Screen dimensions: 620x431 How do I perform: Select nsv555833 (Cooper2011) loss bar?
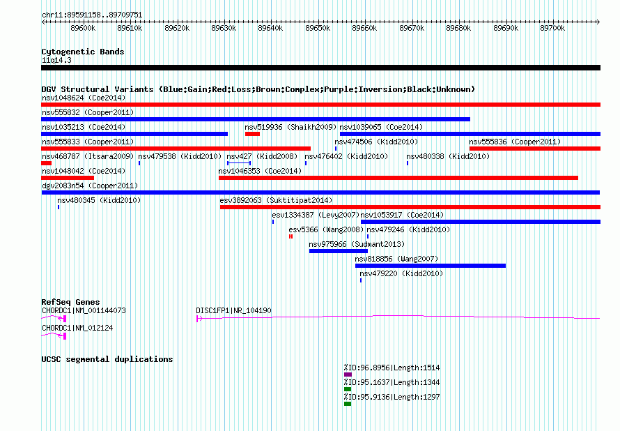point(176,149)
